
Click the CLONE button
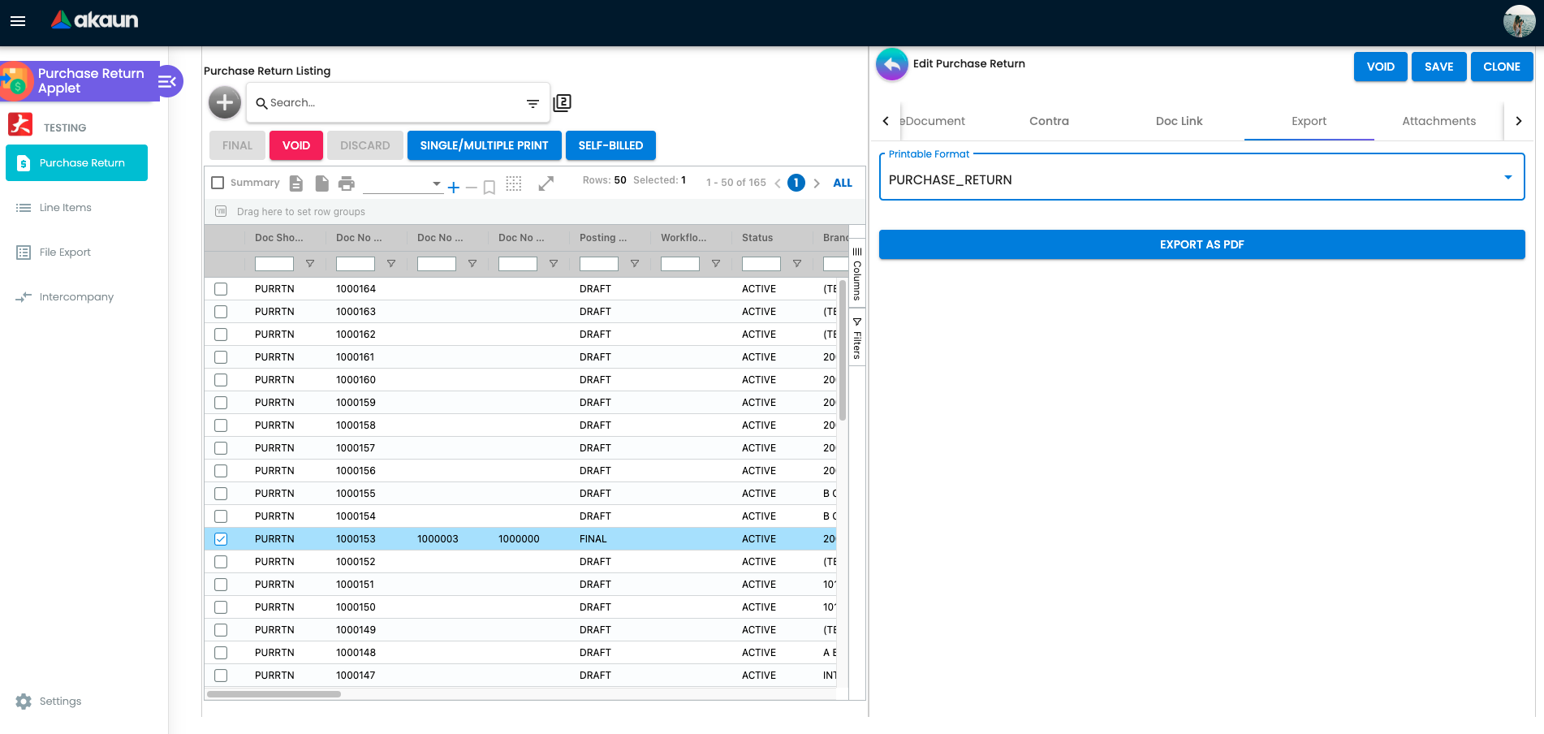[1501, 67]
